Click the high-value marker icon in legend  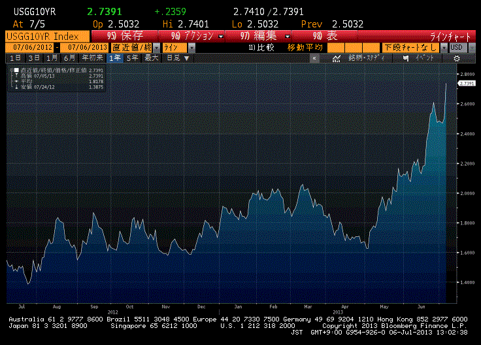coord(16,75)
